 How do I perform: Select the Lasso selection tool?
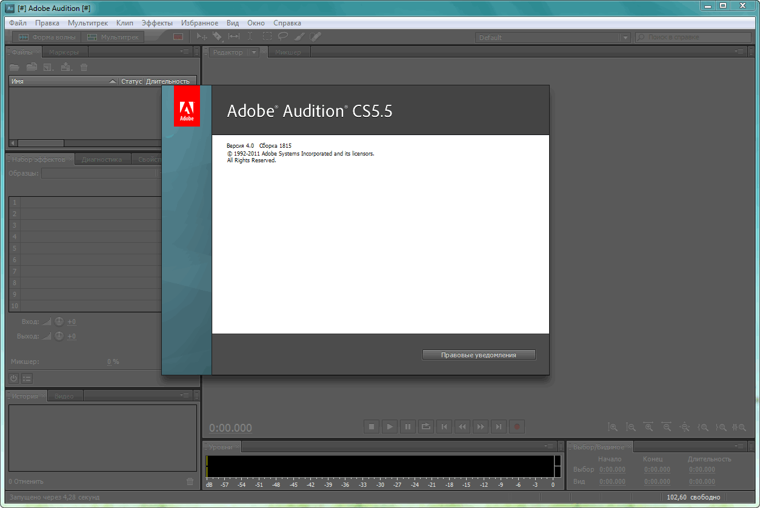click(282, 36)
